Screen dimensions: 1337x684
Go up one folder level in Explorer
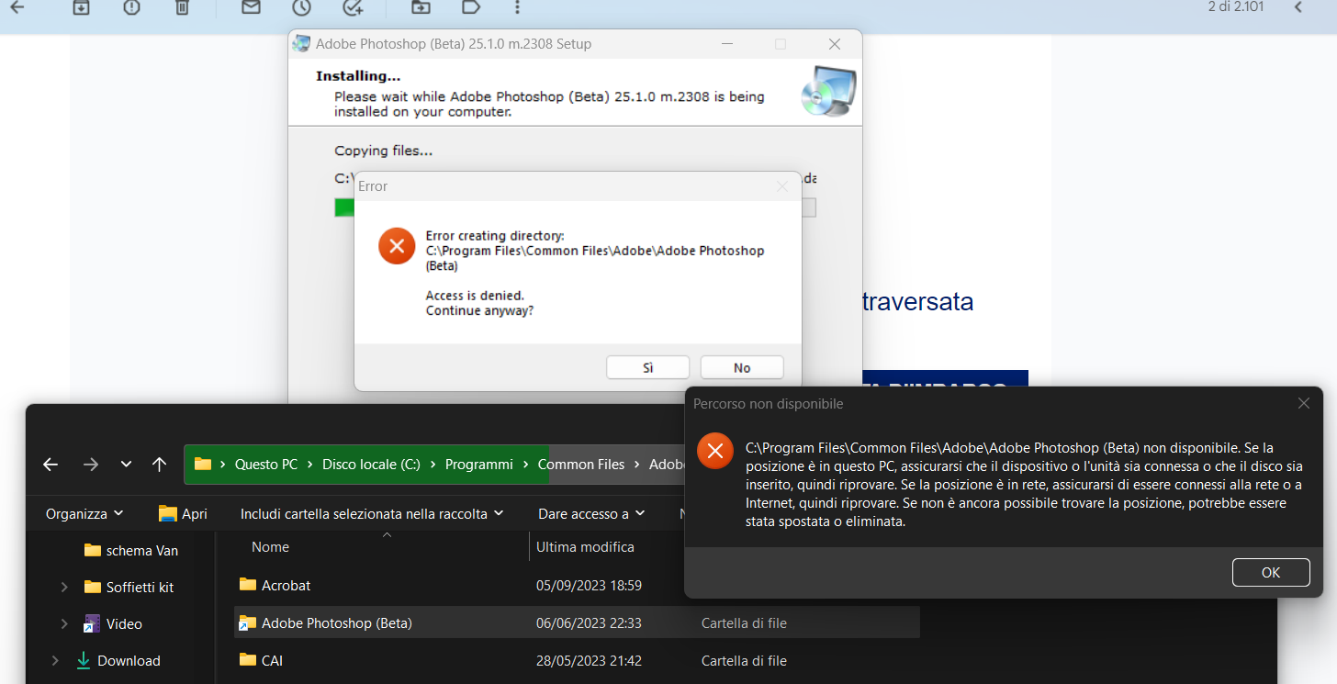click(x=159, y=465)
